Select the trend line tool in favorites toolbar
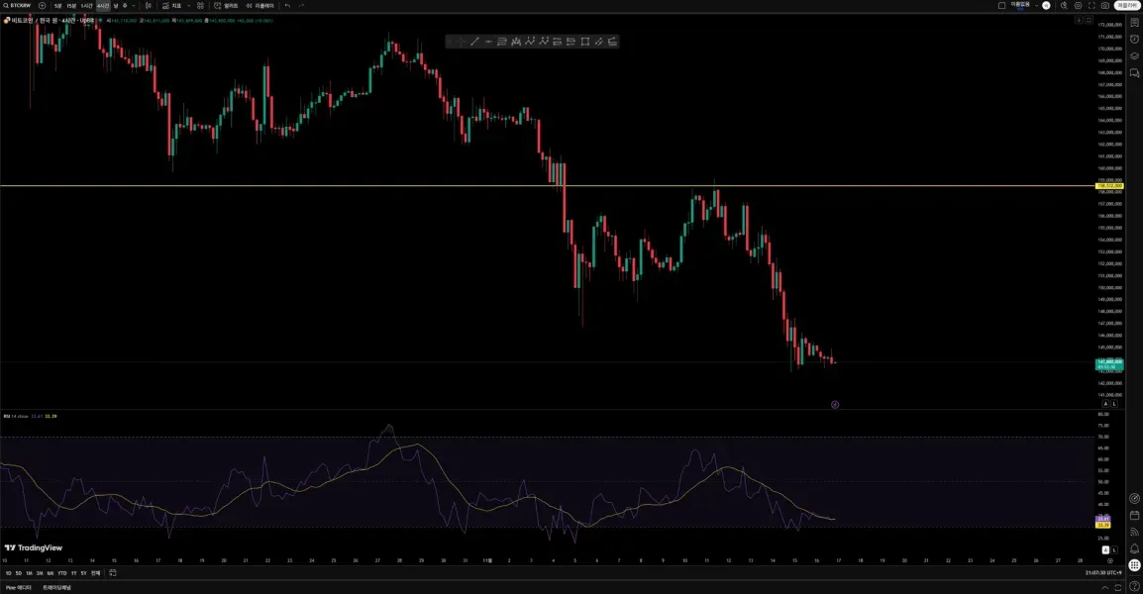Viewport: 1143px width, 594px height. click(474, 42)
